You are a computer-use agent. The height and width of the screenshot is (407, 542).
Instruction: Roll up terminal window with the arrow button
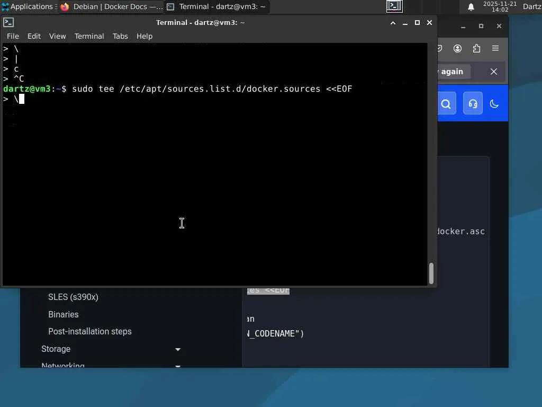393,23
